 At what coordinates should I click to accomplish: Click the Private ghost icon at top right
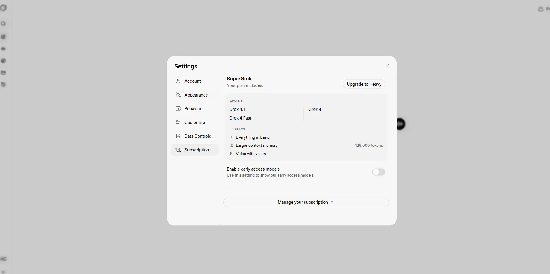[541, 9]
